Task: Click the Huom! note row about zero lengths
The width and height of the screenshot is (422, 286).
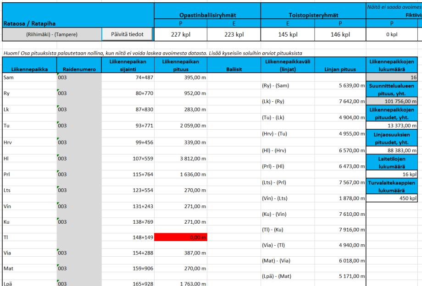Action: click(x=153, y=53)
